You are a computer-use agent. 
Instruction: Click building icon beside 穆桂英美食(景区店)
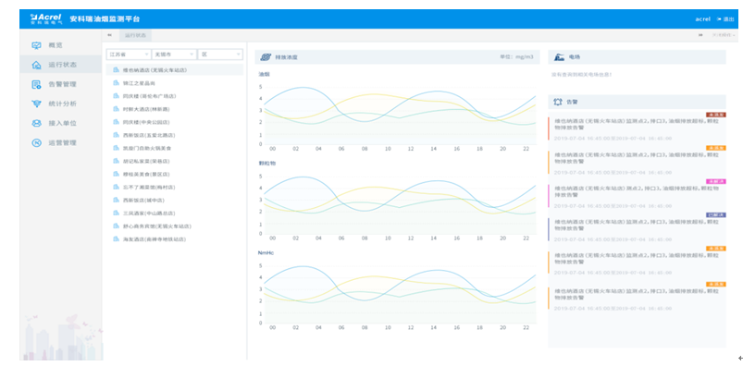click(116, 174)
